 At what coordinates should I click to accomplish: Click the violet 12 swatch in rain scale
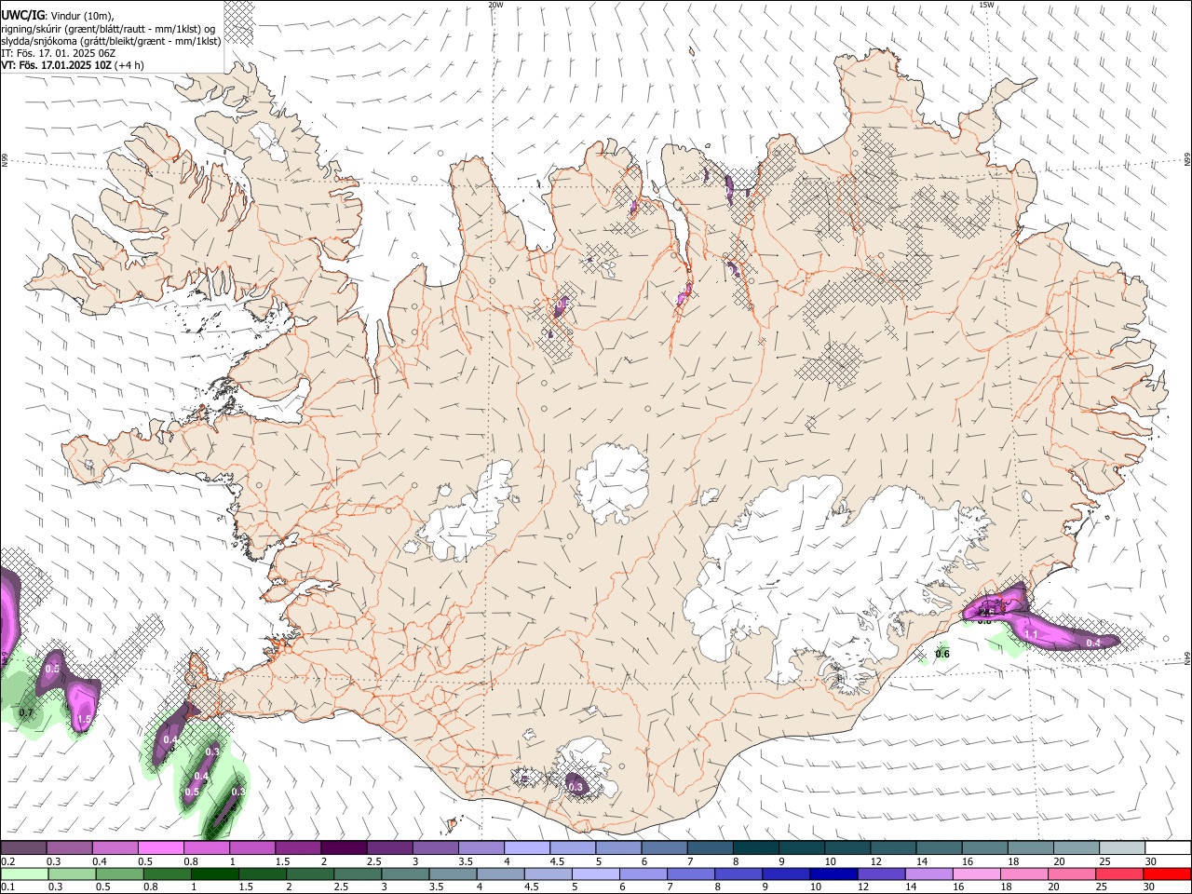pyautogui.click(x=882, y=874)
